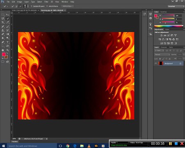Screen dimensions: 185x148
Task: Select the Pen tool
Action: pyautogui.click(x=3, y=42)
